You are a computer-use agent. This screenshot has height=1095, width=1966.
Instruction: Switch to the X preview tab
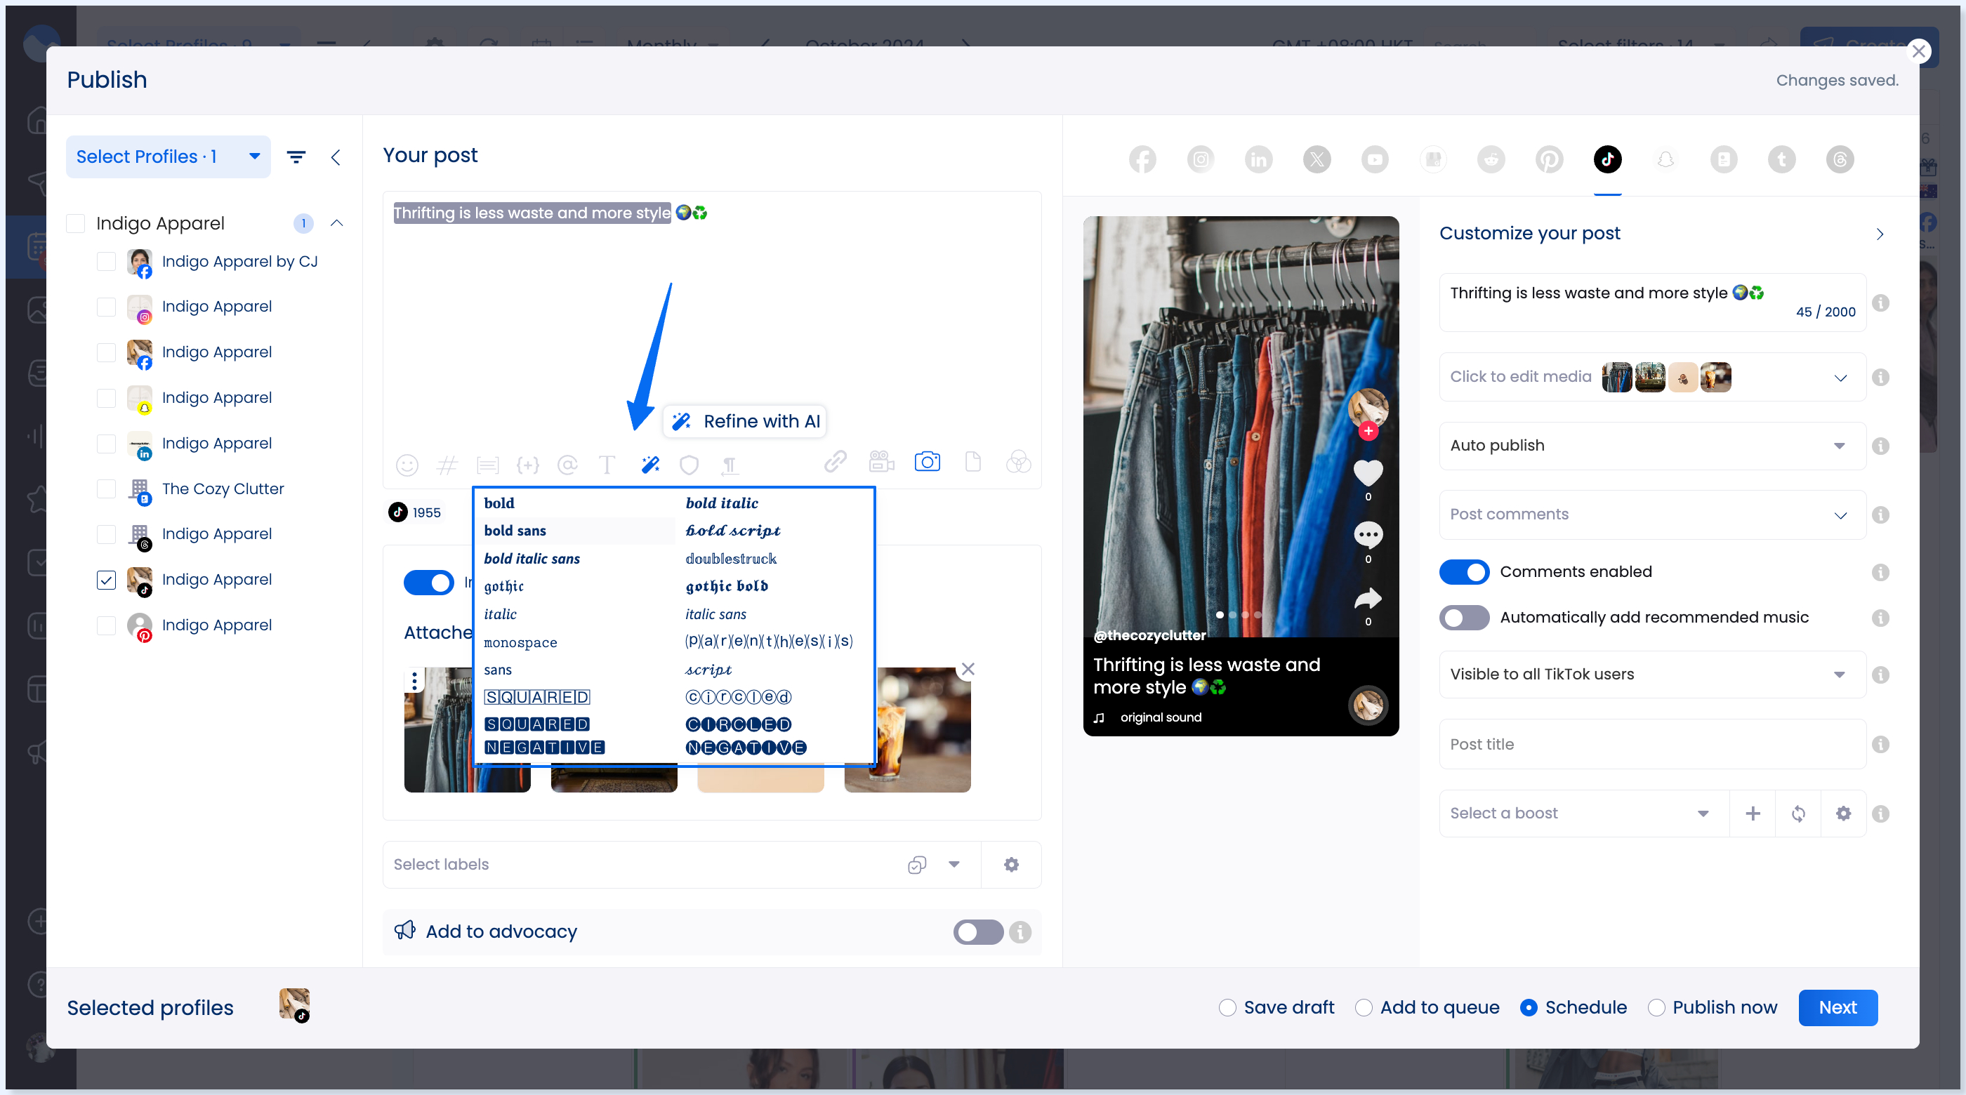pyautogui.click(x=1317, y=159)
